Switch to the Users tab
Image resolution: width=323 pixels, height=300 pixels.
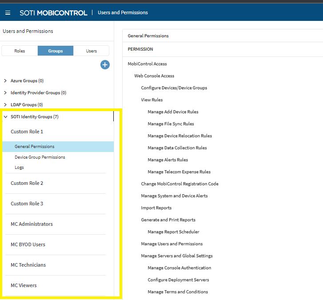[x=91, y=51]
